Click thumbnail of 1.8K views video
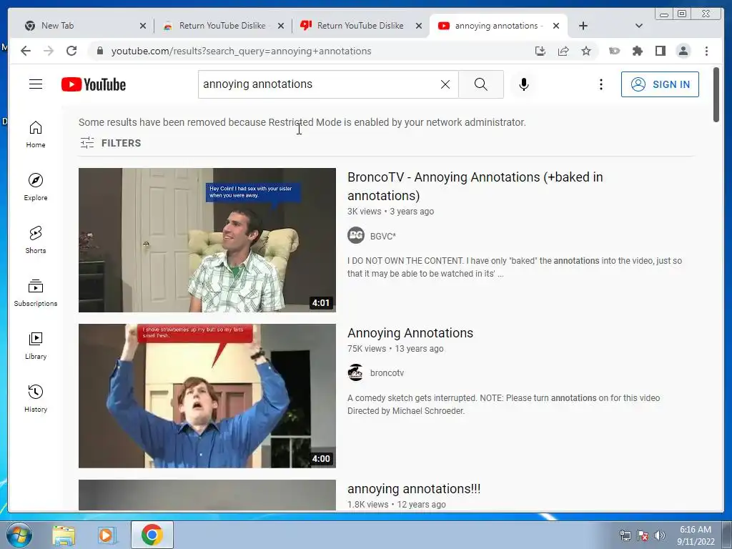The height and width of the screenshot is (549, 732). pyautogui.click(x=207, y=495)
